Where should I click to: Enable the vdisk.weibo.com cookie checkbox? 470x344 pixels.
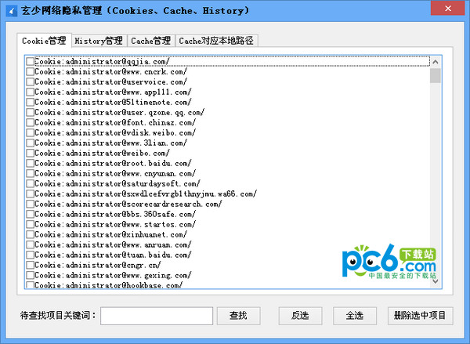pos(30,132)
